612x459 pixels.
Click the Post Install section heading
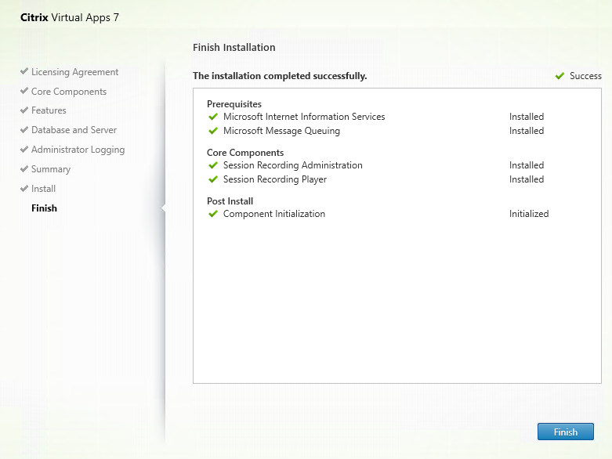tap(230, 201)
